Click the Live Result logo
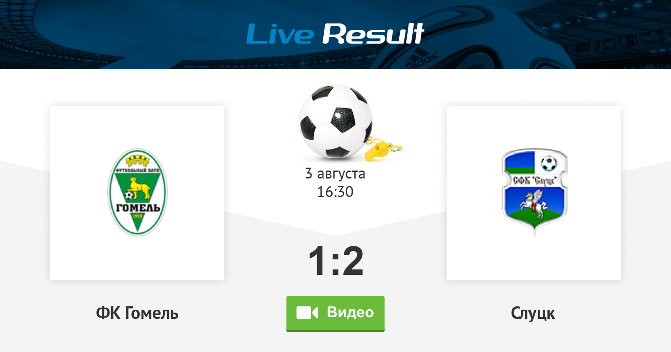Screen dimensions: 671x352 335,34
